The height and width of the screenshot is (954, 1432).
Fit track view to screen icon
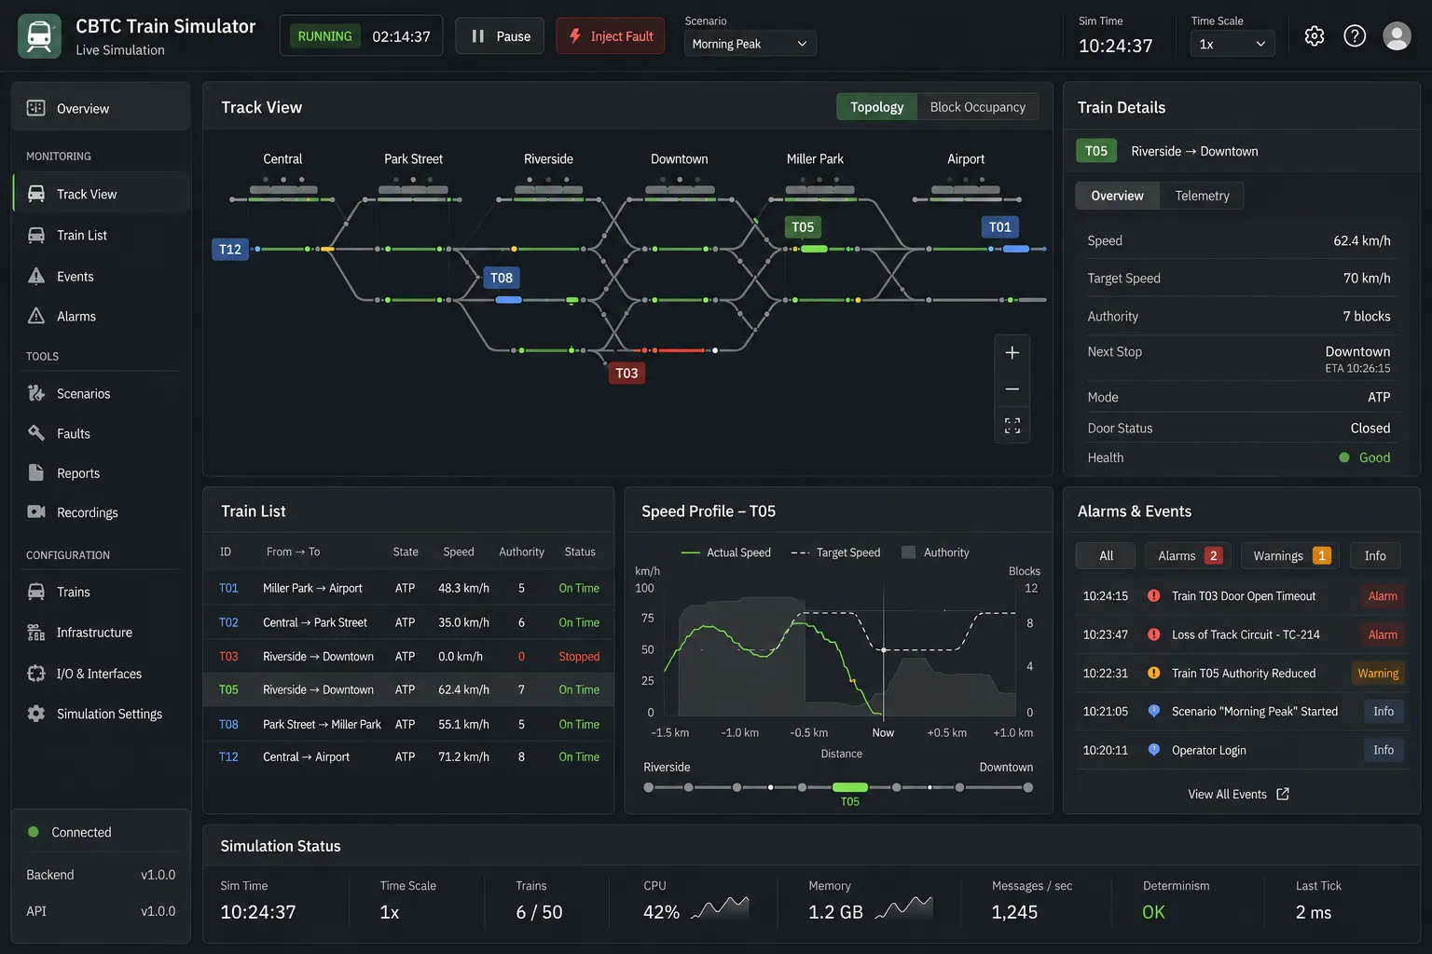tap(1012, 426)
